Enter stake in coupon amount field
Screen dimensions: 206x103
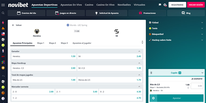point(197,86)
